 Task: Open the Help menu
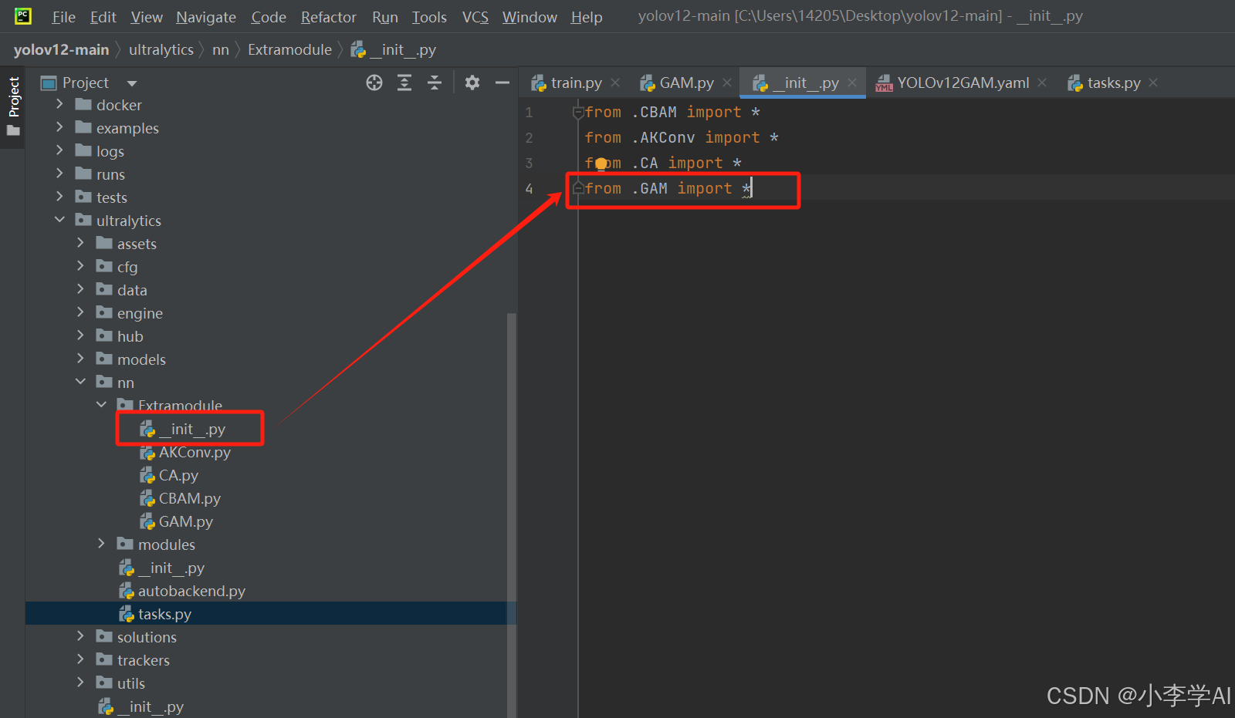click(587, 17)
